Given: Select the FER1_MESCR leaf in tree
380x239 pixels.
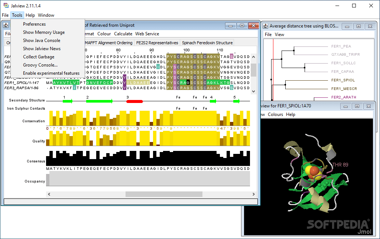Looking at the screenshot, I should (344, 89).
